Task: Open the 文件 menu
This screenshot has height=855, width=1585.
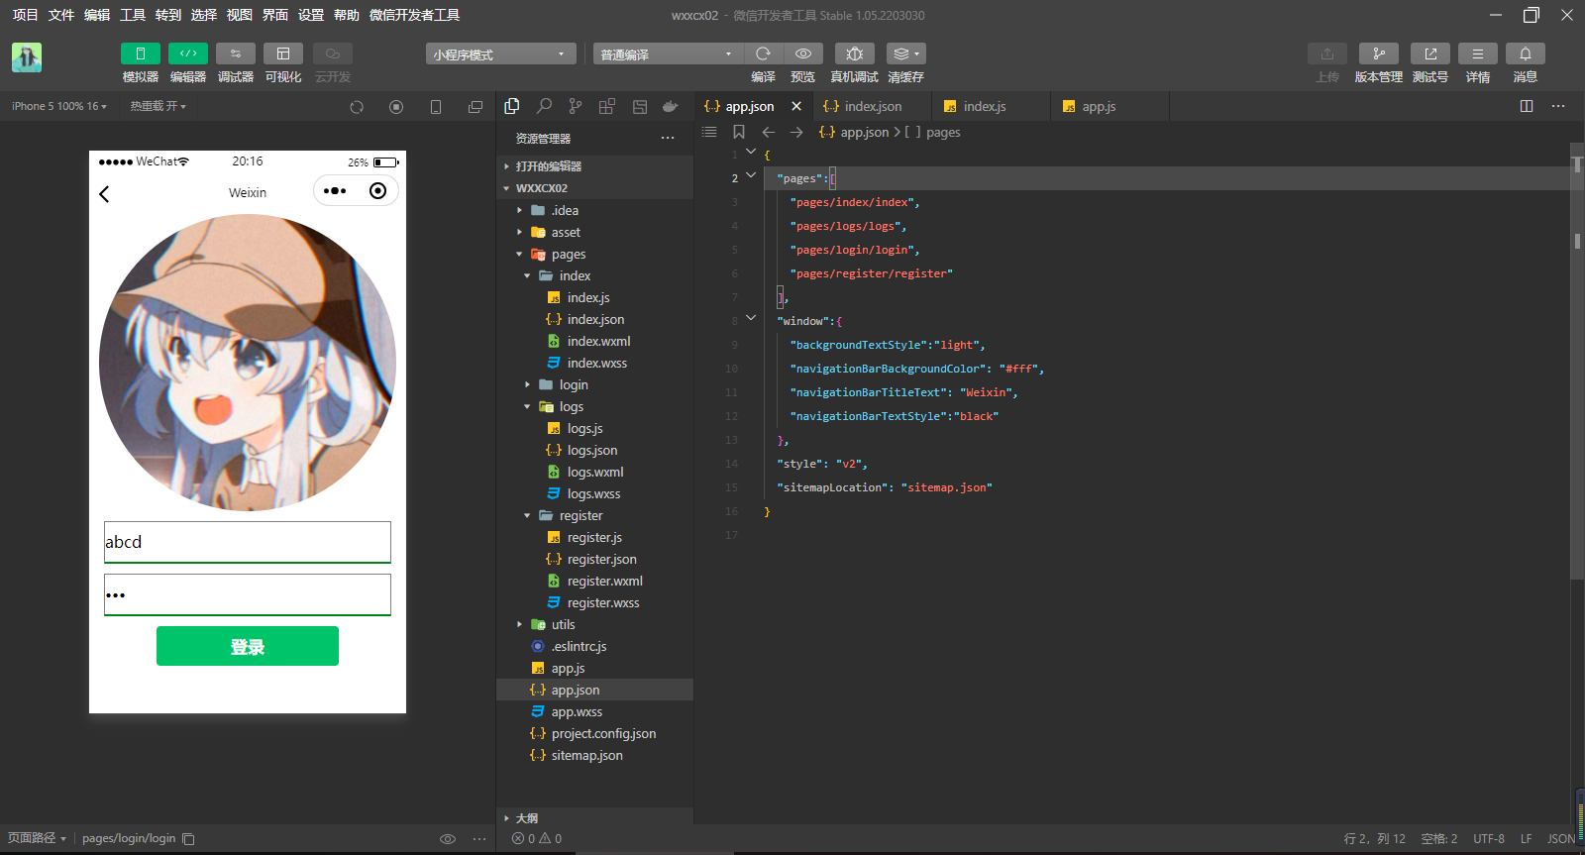Action: pos(61,15)
